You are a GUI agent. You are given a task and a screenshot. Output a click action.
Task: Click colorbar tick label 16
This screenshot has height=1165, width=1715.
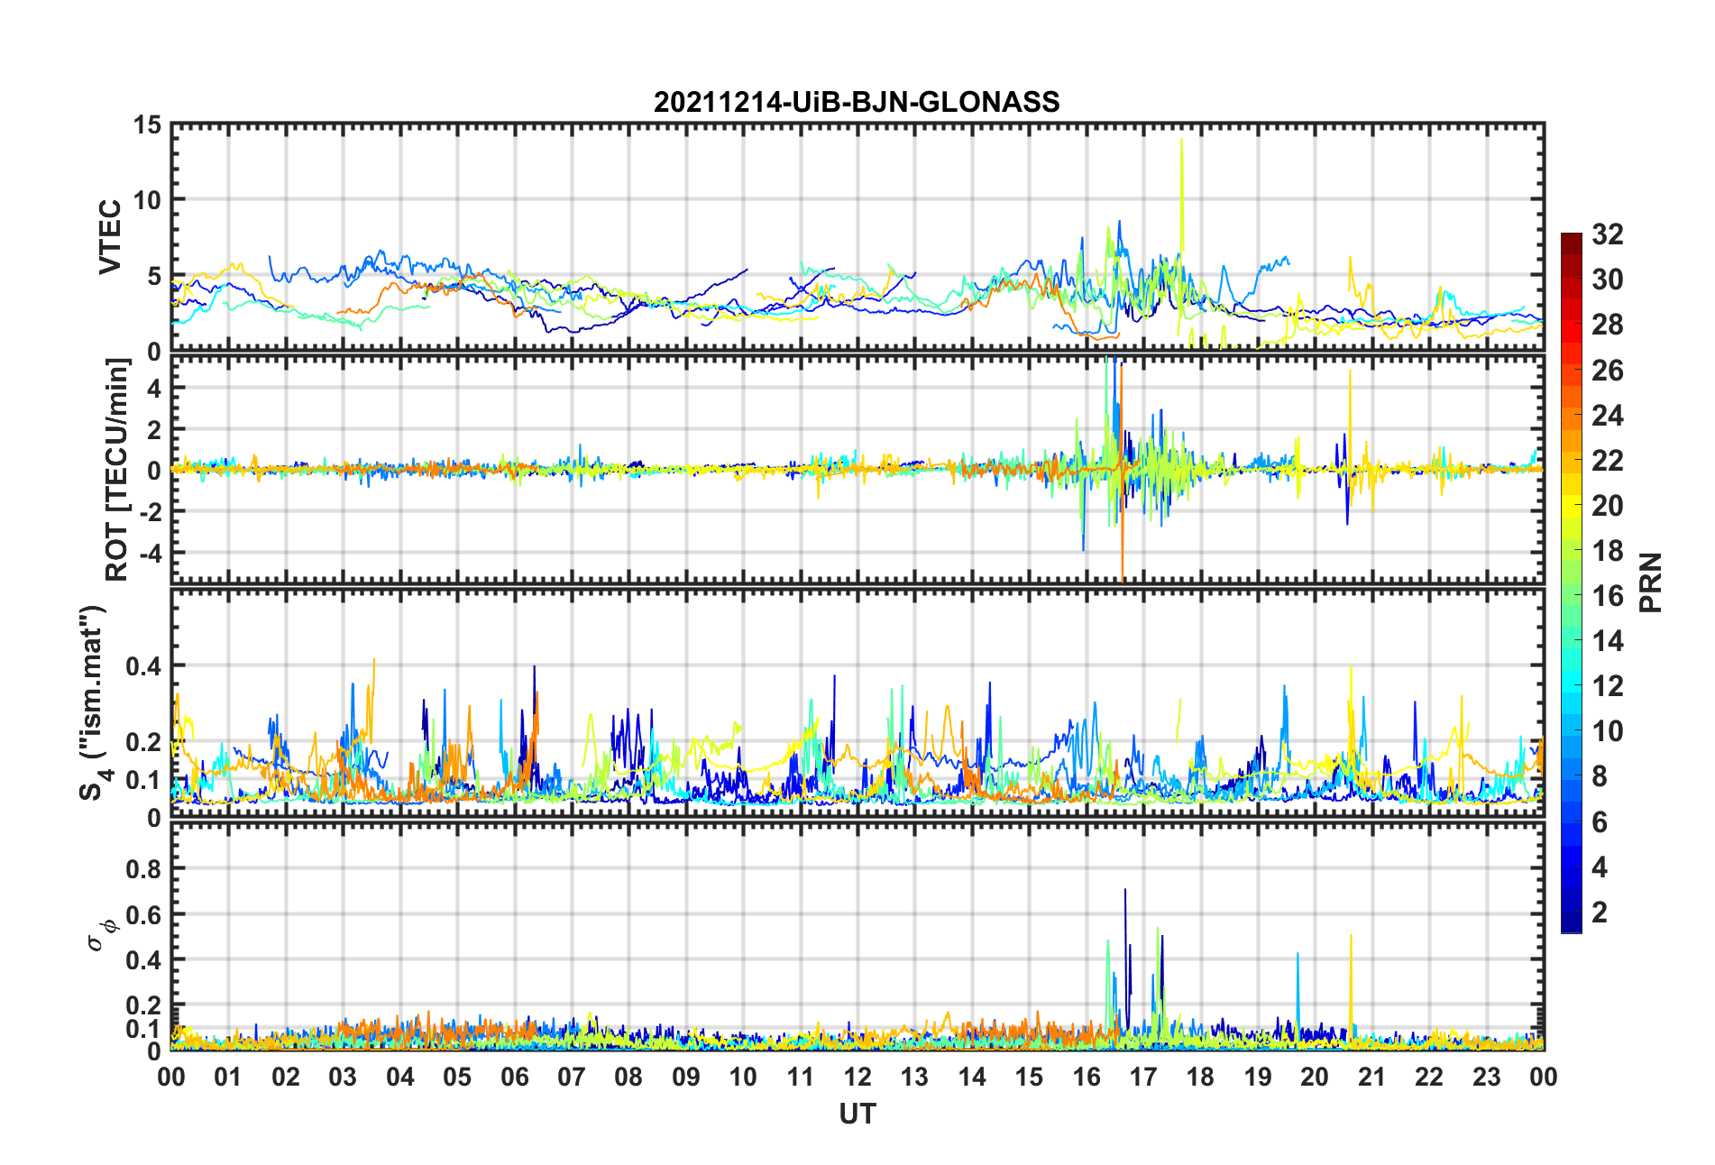pyautogui.click(x=1608, y=596)
